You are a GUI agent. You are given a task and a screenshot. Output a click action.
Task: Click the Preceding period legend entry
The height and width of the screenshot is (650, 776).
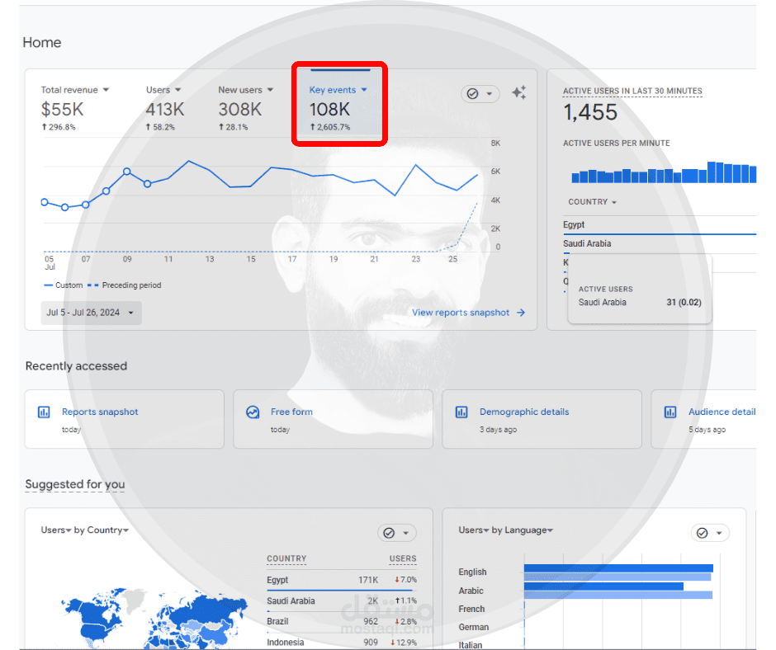coord(125,285)
